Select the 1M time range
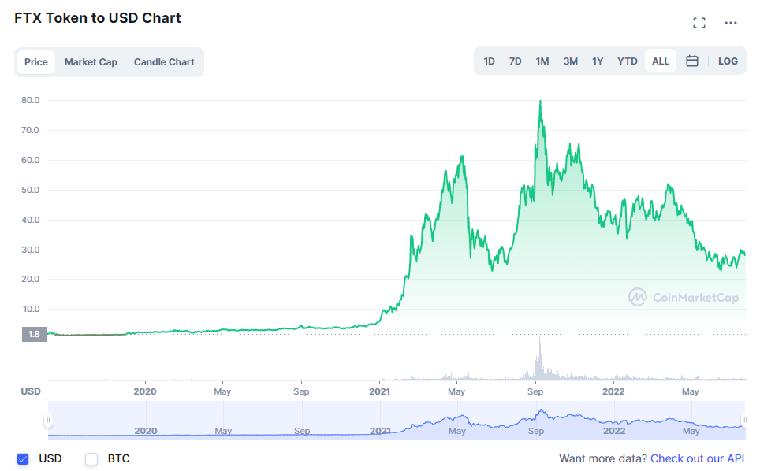 [542, 61]
